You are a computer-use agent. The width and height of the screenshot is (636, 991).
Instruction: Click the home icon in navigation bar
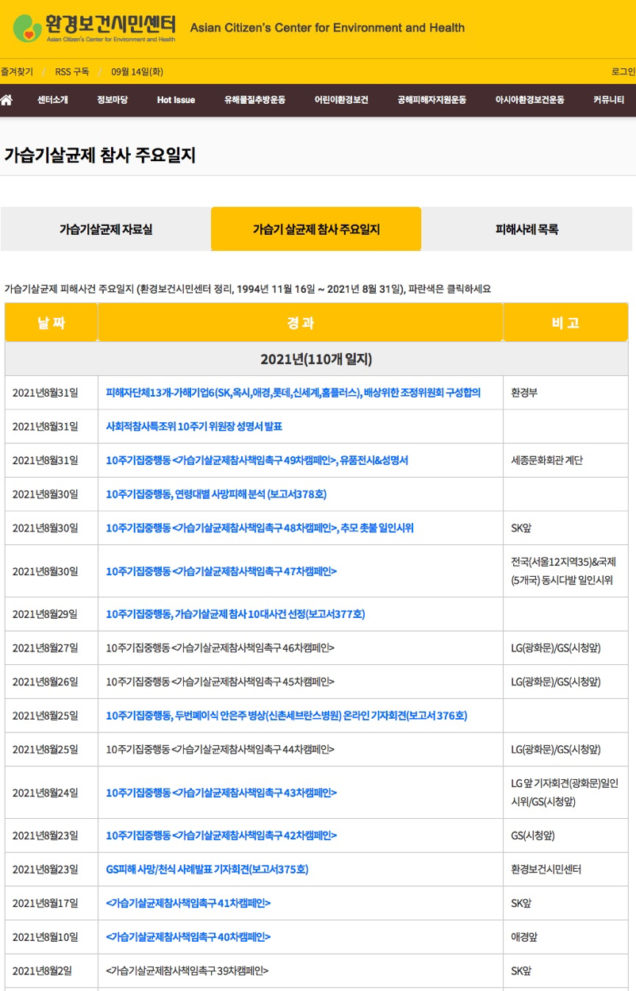(x=6, y=100)
